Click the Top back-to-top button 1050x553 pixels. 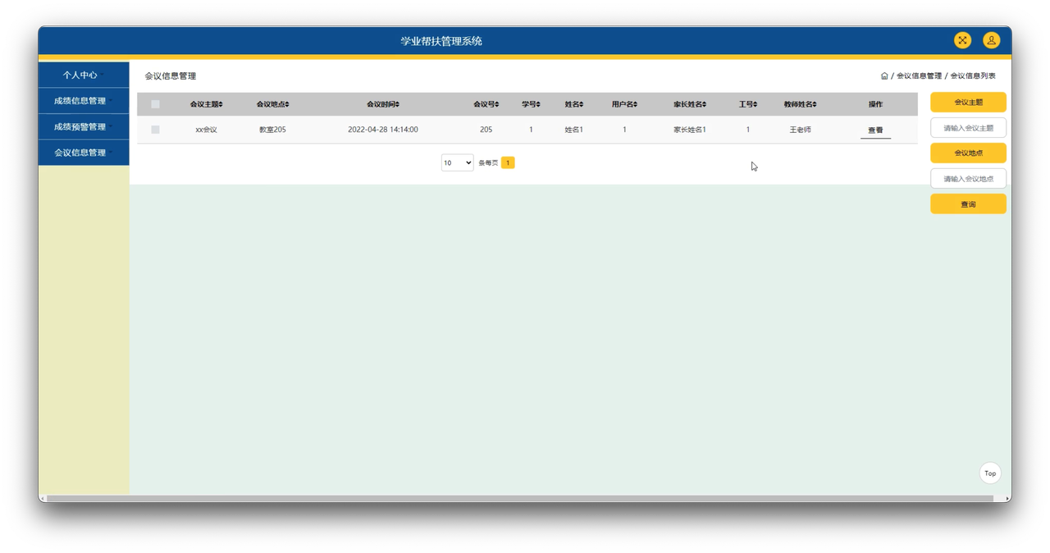tap(990, 473)
